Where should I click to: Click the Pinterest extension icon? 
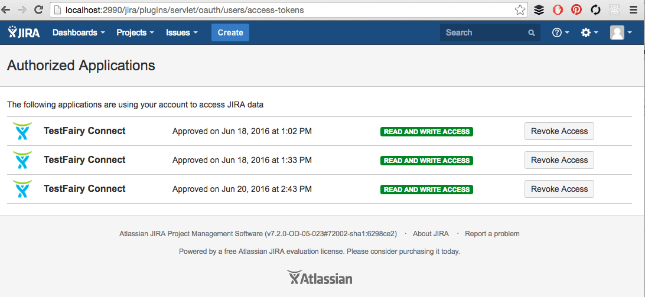click(x=576, y=10)
